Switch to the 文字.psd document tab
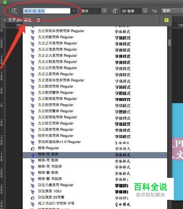This screenshot has width=183, height=209. pyautogui.click(x=15, y=20)
